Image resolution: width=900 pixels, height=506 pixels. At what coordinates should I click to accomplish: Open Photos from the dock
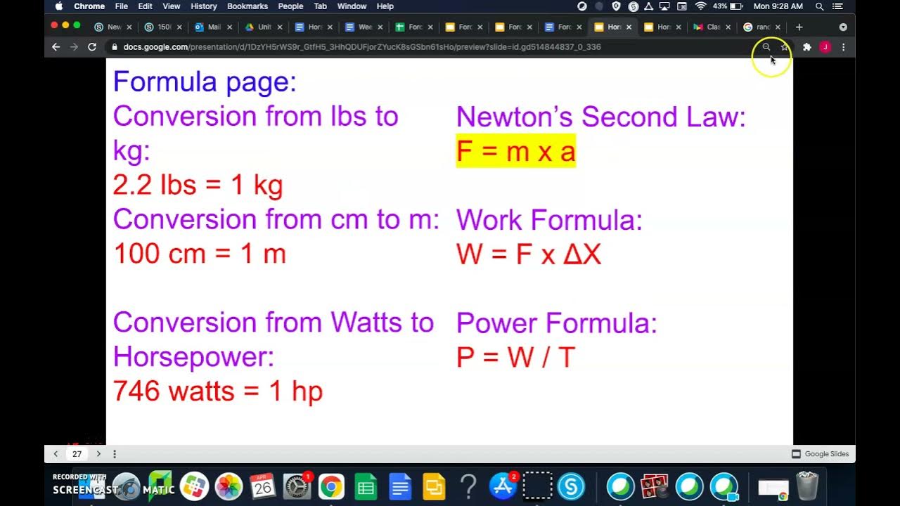(229, 486)
